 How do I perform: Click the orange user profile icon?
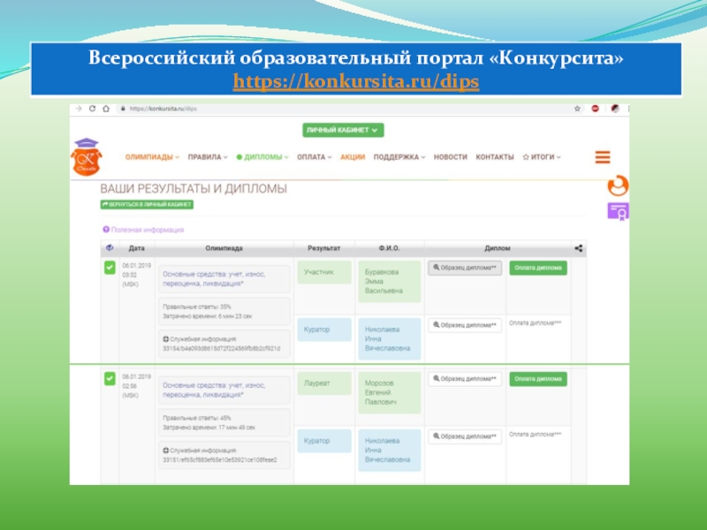619,185
